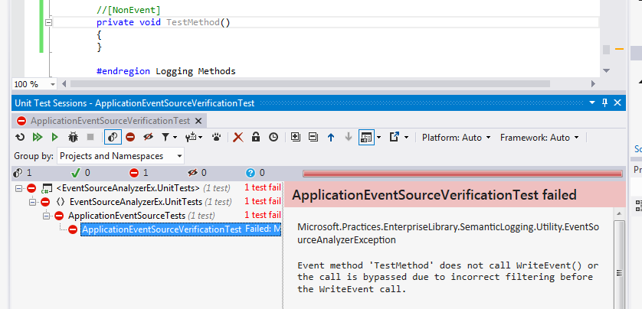Viewport: 642px width, 309px height.
Task: Toggle show failed tests only filter
Action: [130, 138]
